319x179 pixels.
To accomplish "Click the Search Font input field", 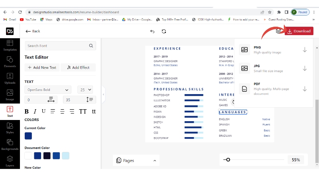I will (56, 46).
